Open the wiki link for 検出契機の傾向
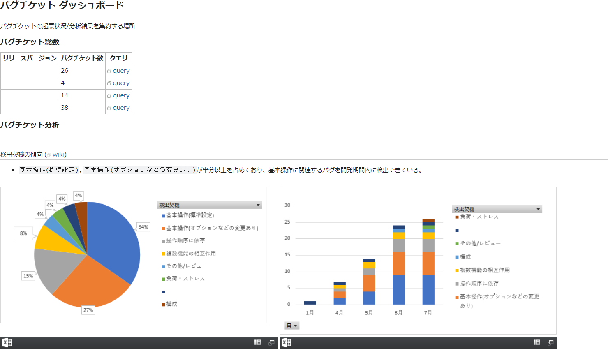The height and width of the screenshot is (351, 608). 58,155
